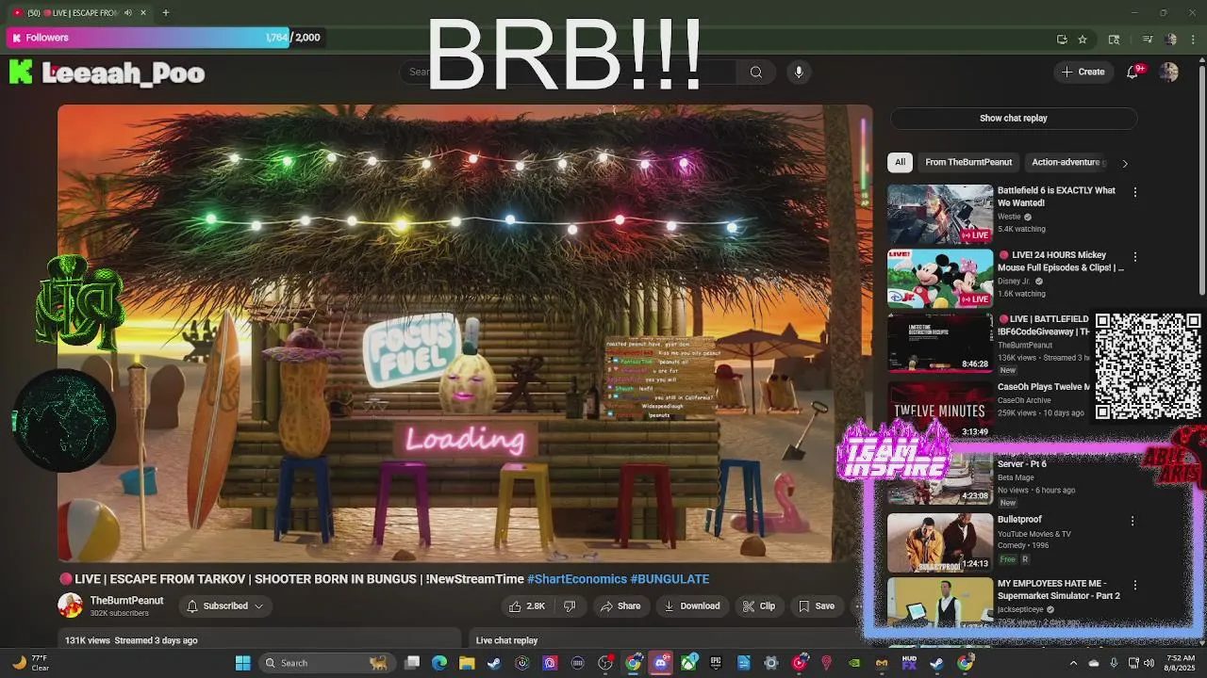The height and width of the screenshot is (678, 1207).
Task: Open the weather widget showing 77°F
Action: (x=30, y=663)
